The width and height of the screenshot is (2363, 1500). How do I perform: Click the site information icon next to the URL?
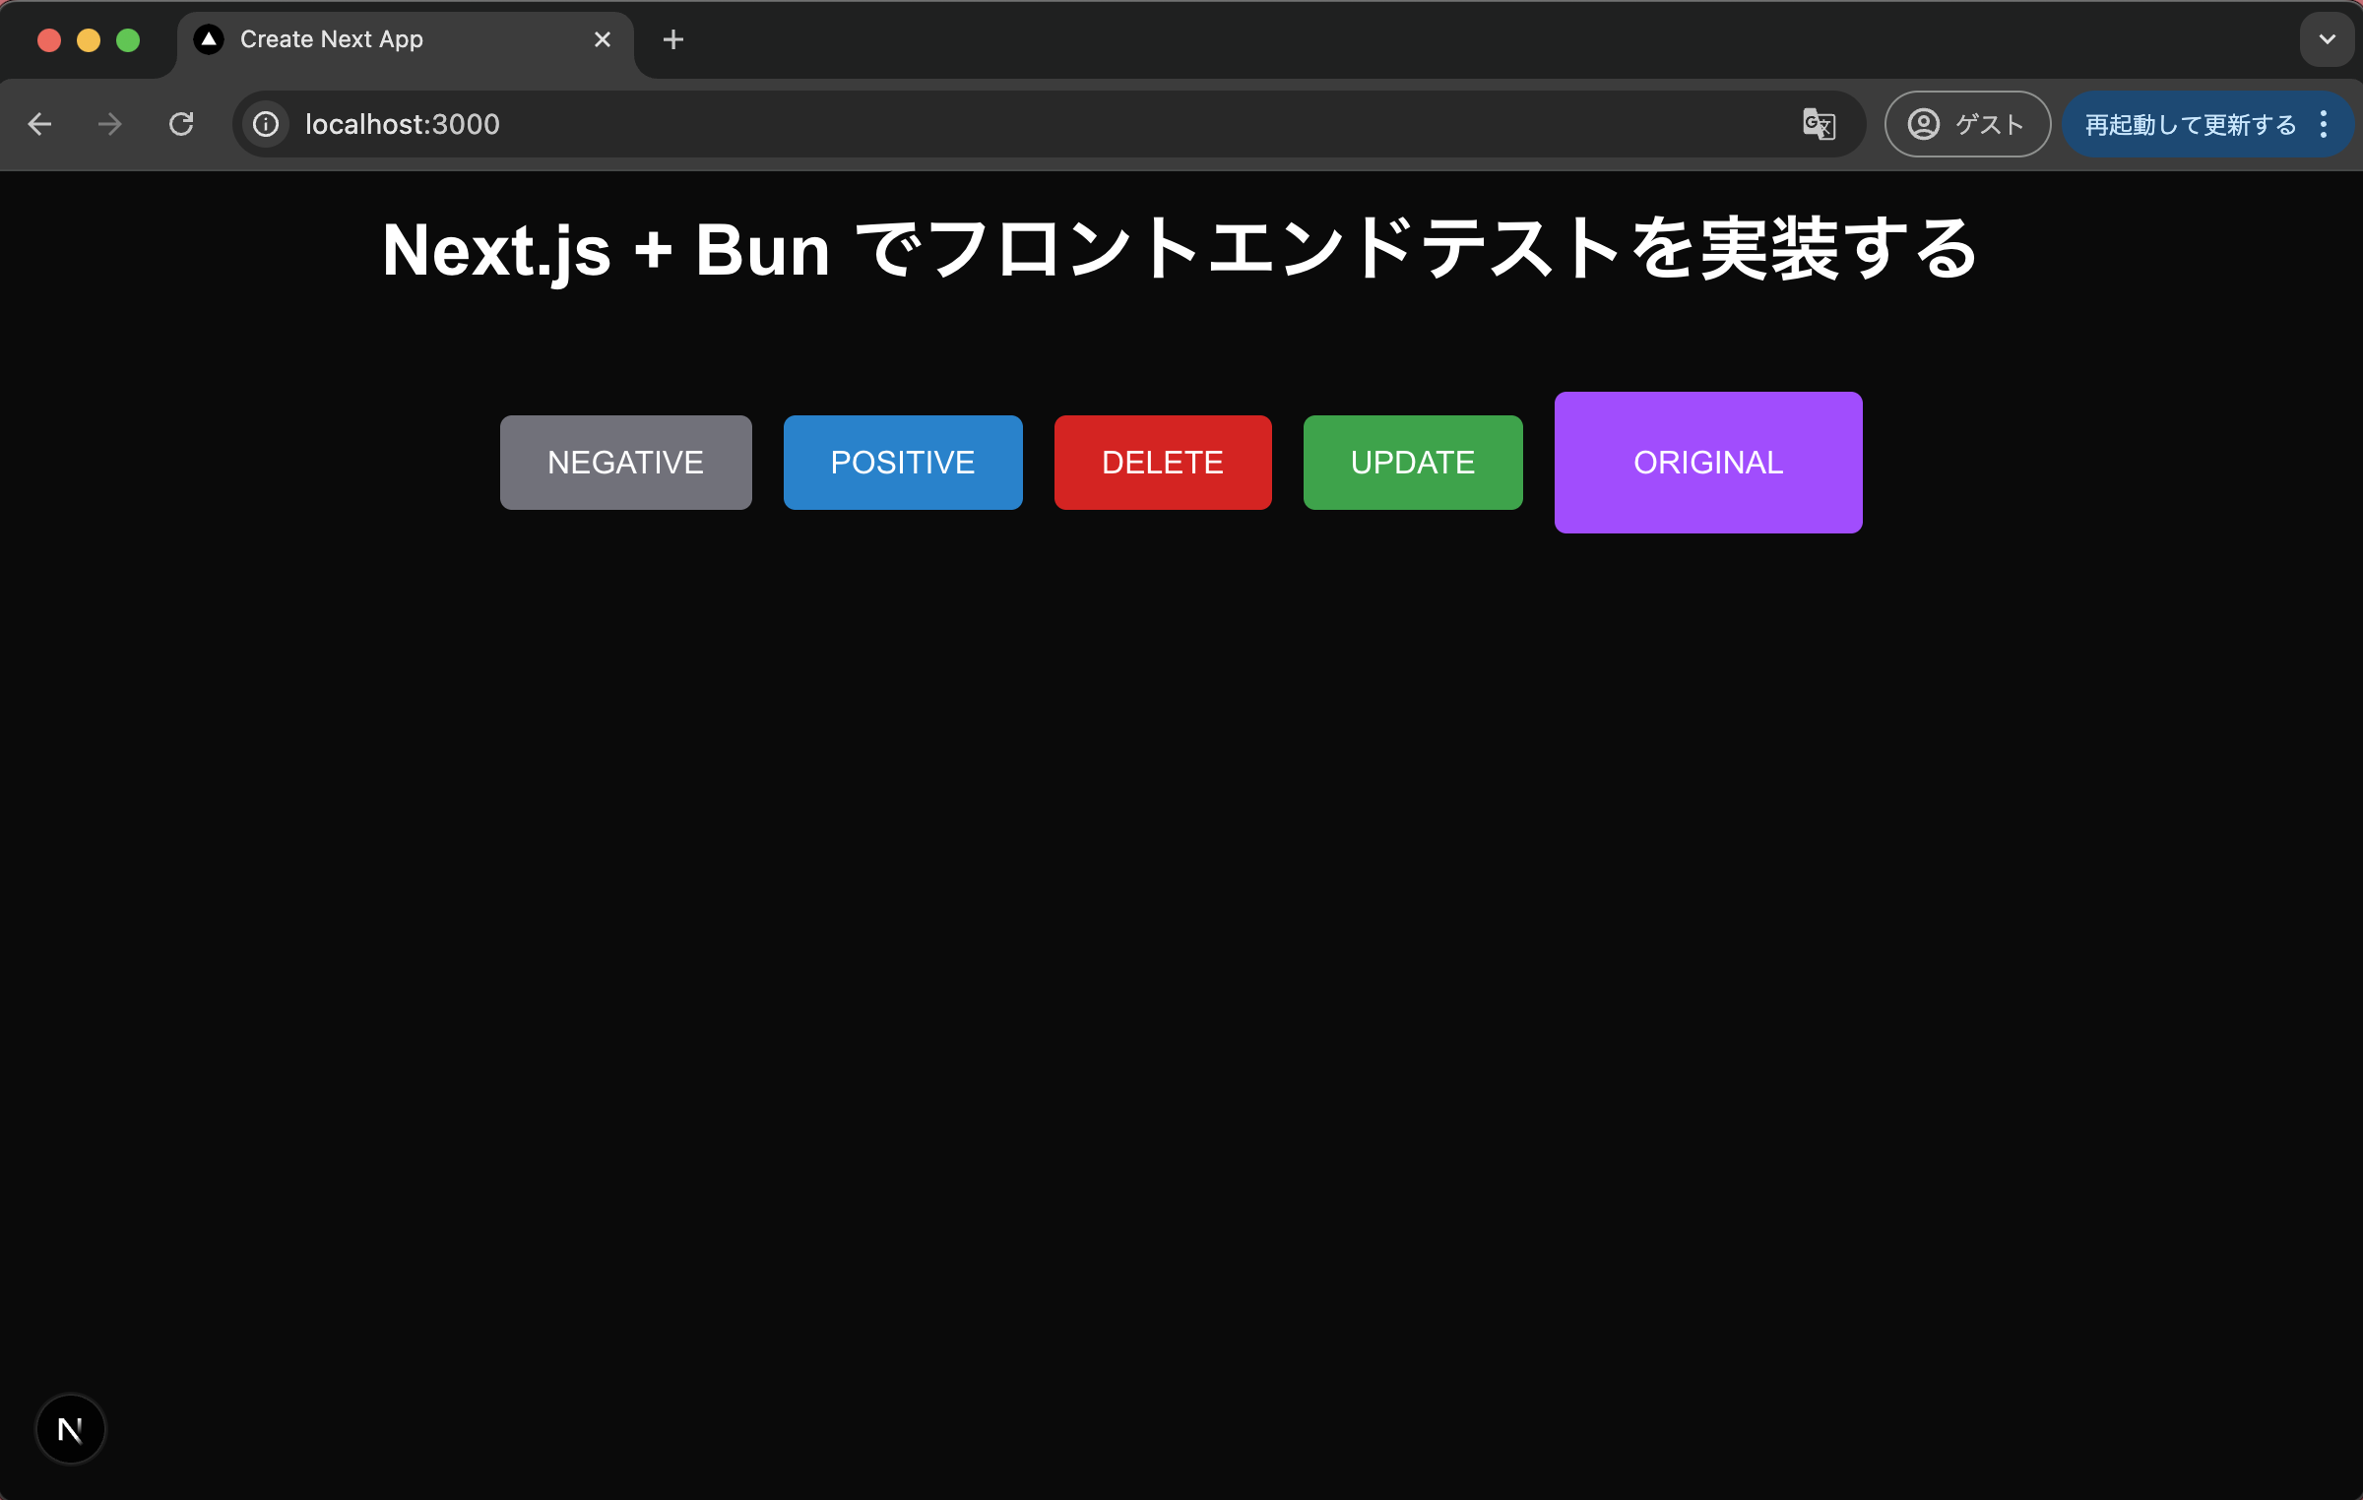pos(266,124)
